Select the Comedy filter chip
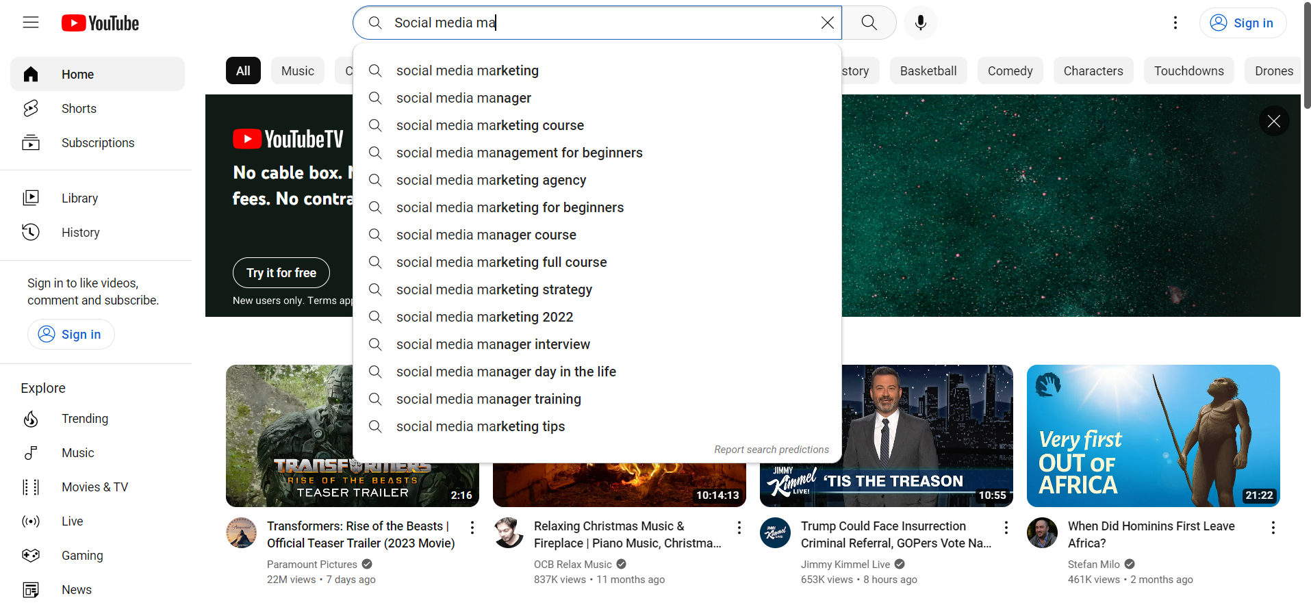 click(x=1010, y=70)
